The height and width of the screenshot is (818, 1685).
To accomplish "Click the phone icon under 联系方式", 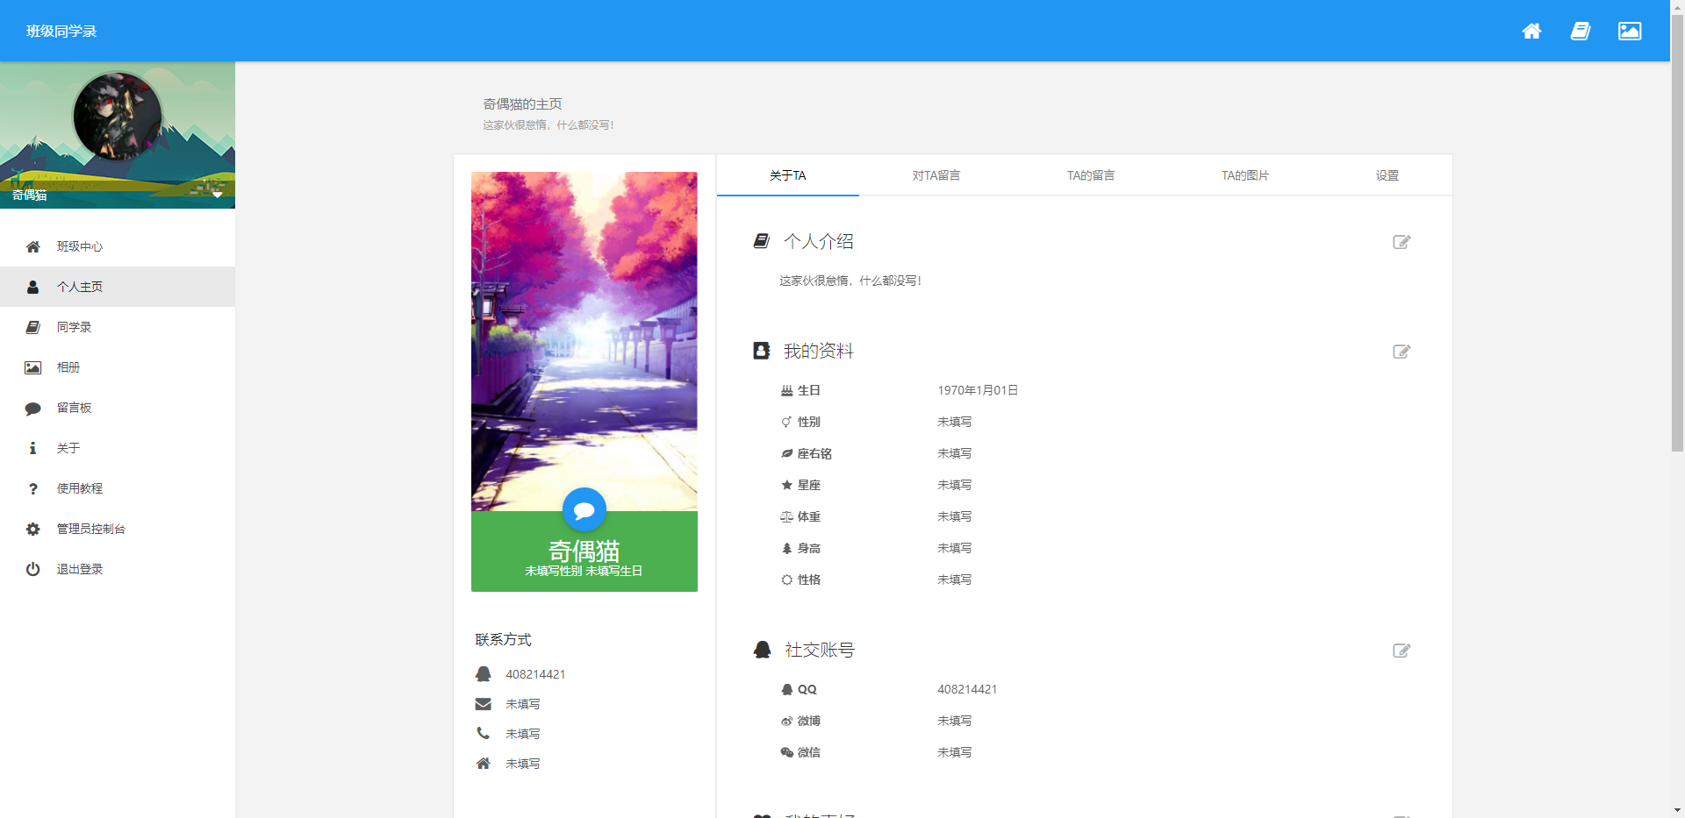I will pos(484,733).
